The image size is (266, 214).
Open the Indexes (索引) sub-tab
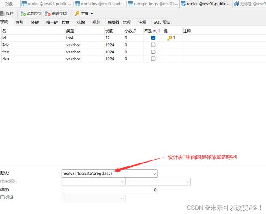[19, 22]
